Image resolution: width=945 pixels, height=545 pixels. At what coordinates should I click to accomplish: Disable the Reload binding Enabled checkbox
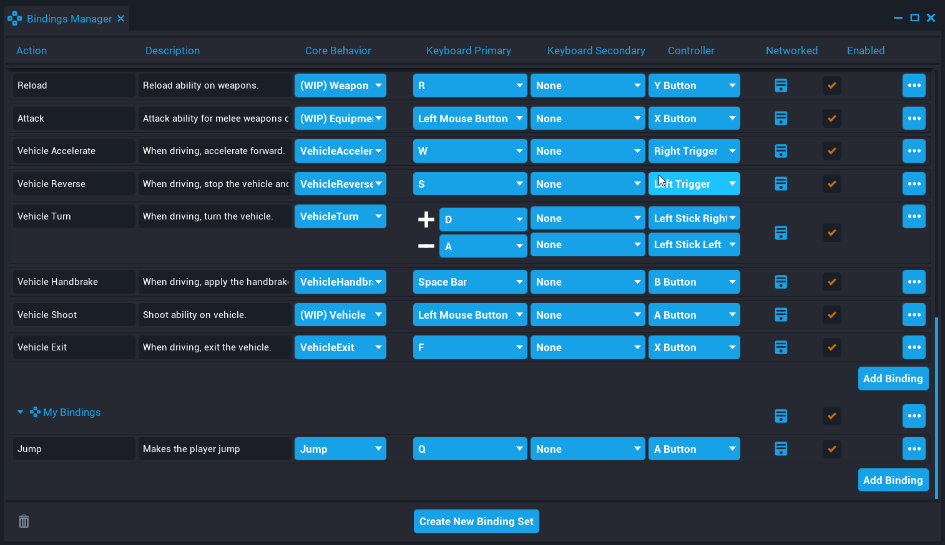831,85
